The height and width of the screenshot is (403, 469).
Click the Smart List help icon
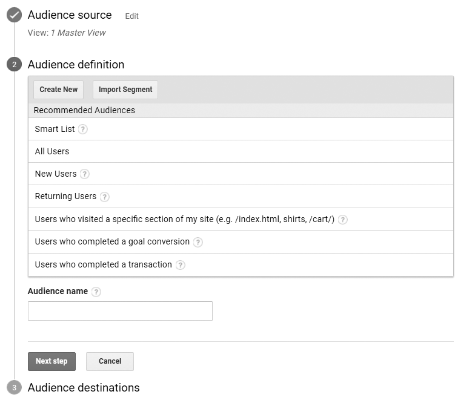[x=82, y=129]
